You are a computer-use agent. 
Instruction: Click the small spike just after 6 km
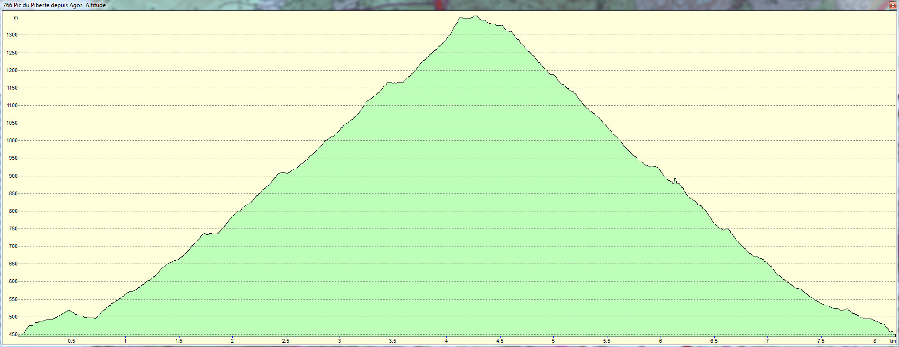tap(675, 179)
